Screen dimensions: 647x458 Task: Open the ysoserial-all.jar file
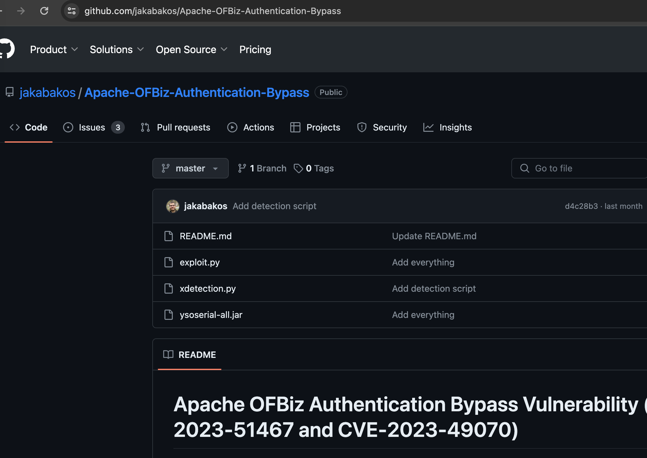pyautogui.click(x=211, y=315)
